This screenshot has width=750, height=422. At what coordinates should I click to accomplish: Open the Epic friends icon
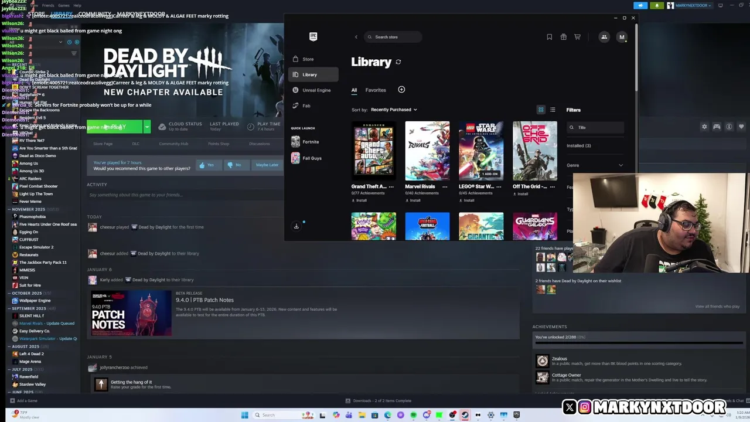[x=604, y=37]
